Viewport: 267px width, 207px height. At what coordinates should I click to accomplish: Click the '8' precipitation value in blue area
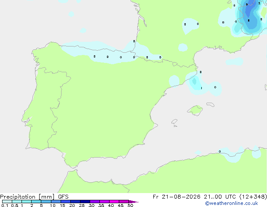[x=248, y=21]
